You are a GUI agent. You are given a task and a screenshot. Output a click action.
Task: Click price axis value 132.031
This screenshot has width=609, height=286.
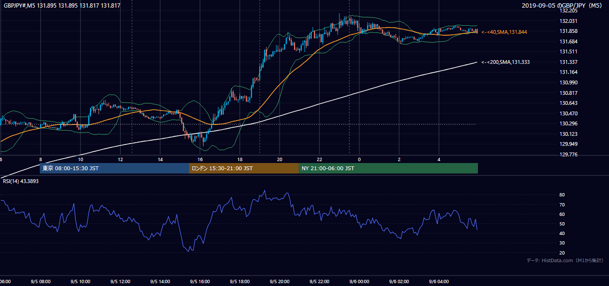(568, 21)
